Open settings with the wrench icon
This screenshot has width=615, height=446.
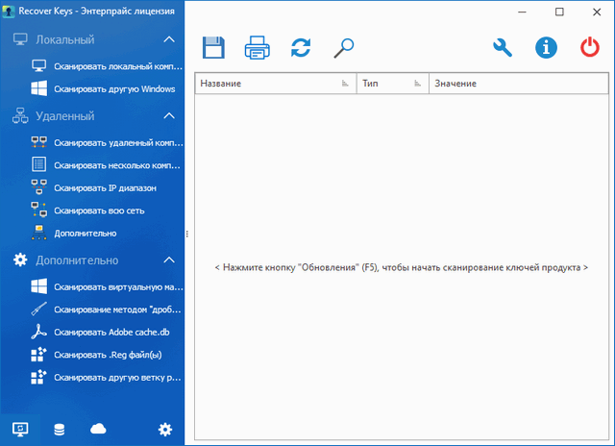(x=503, y=47)
